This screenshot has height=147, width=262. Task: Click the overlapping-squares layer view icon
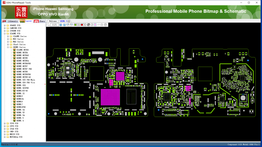click(89, 25)
